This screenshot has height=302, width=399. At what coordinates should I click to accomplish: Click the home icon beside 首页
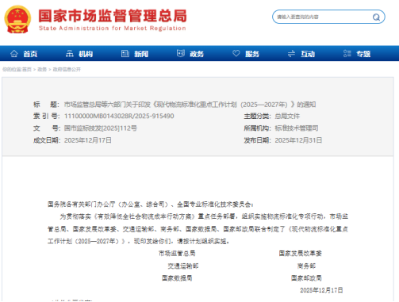point(14,54)
